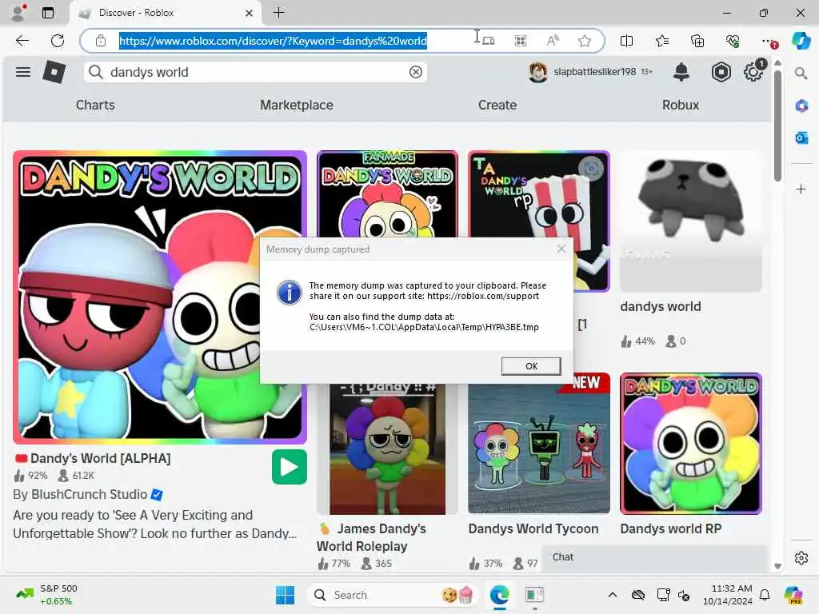Open Copilot in Edge sidebar
819x614 pixels.
tap(801, 41)
